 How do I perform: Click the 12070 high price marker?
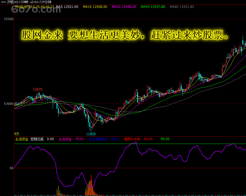[38, 89]
